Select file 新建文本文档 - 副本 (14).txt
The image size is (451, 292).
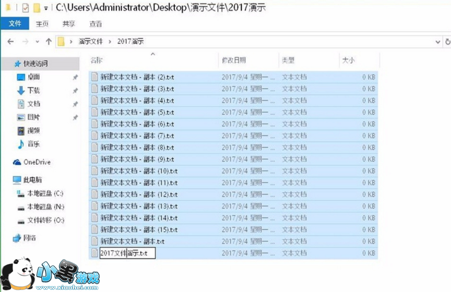(233, 218)
